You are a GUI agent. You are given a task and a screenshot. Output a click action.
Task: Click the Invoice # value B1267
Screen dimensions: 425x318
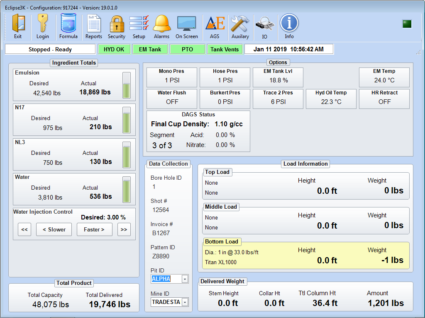point(161,233)
